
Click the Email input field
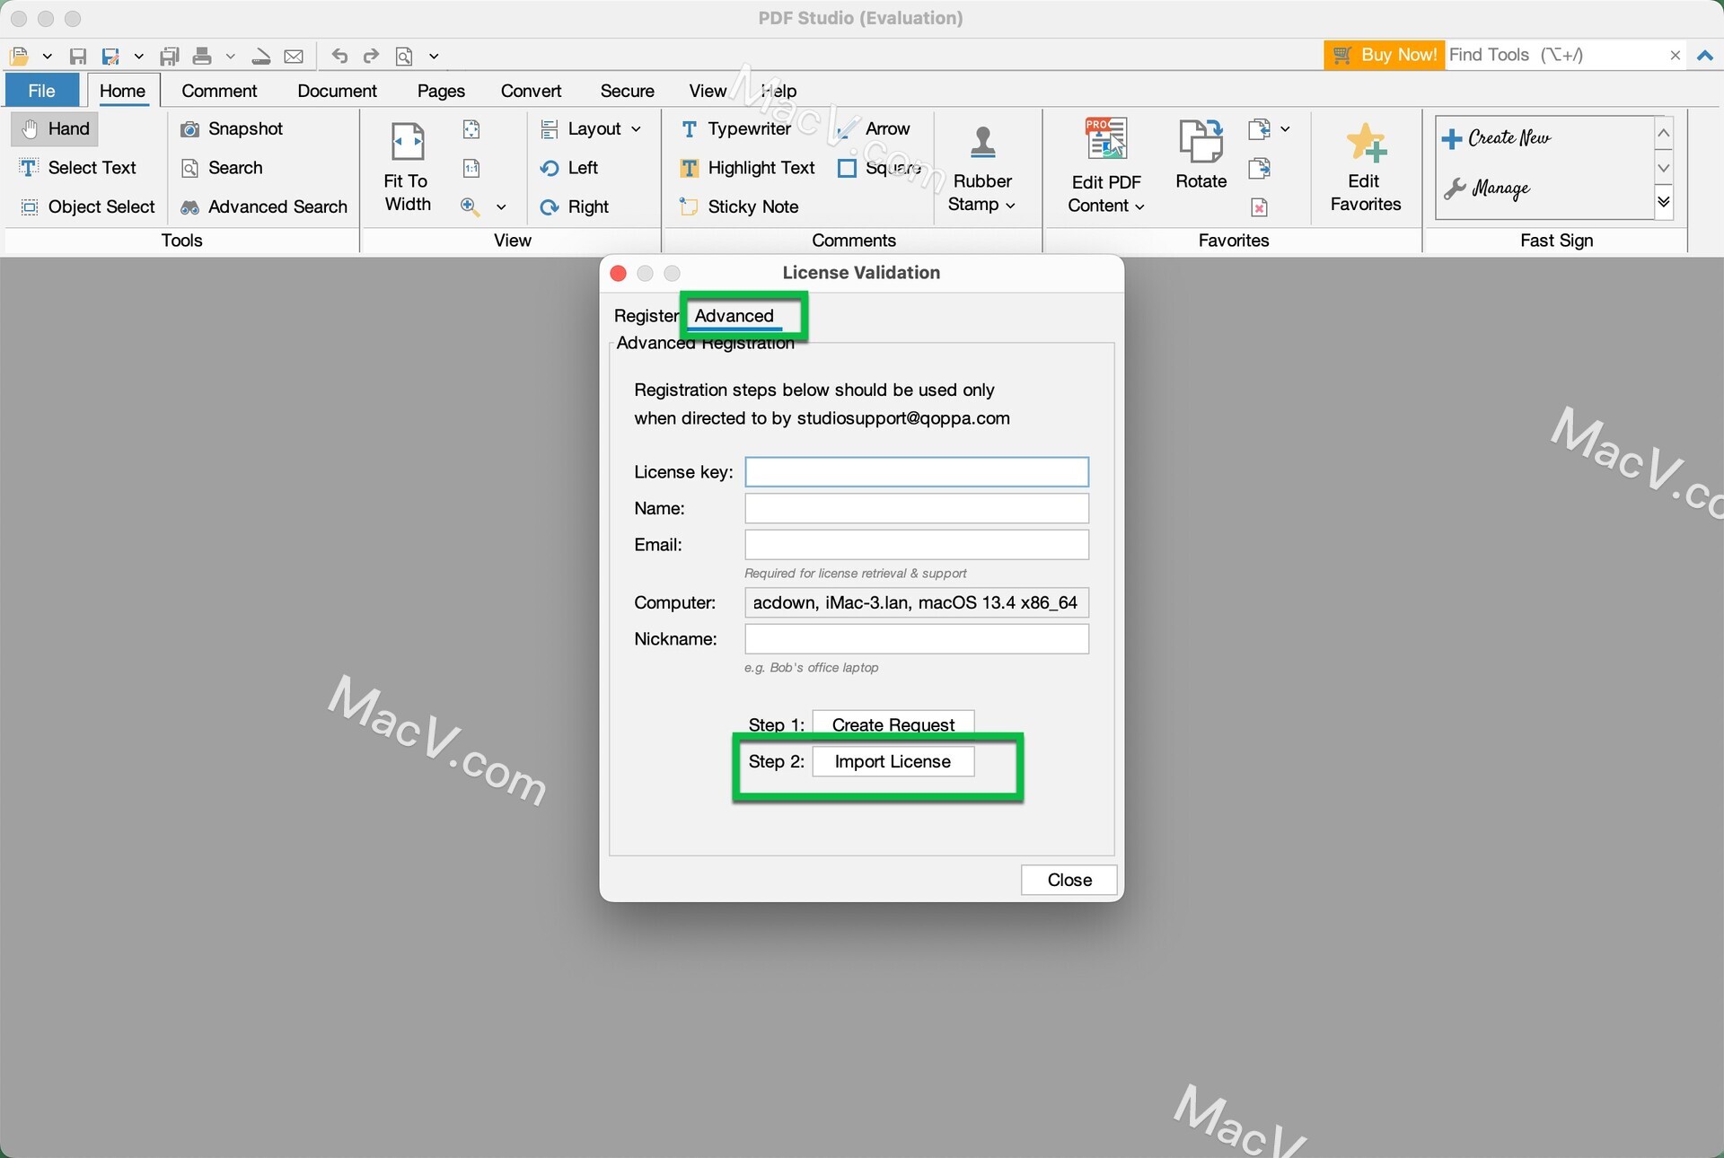point(917,545)
